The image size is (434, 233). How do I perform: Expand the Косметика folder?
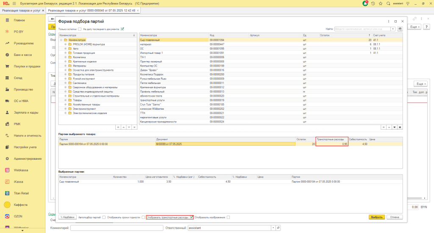tap(66, 57)
